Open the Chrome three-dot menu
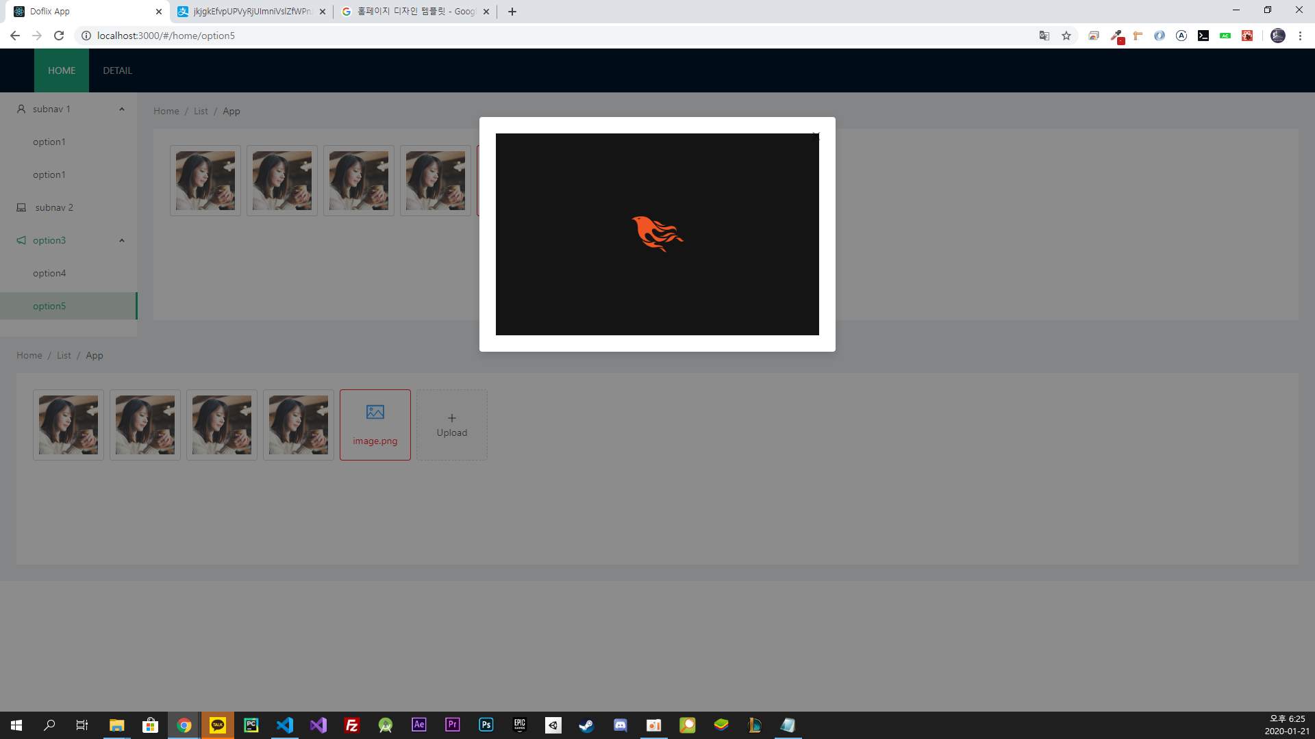 1300,36
